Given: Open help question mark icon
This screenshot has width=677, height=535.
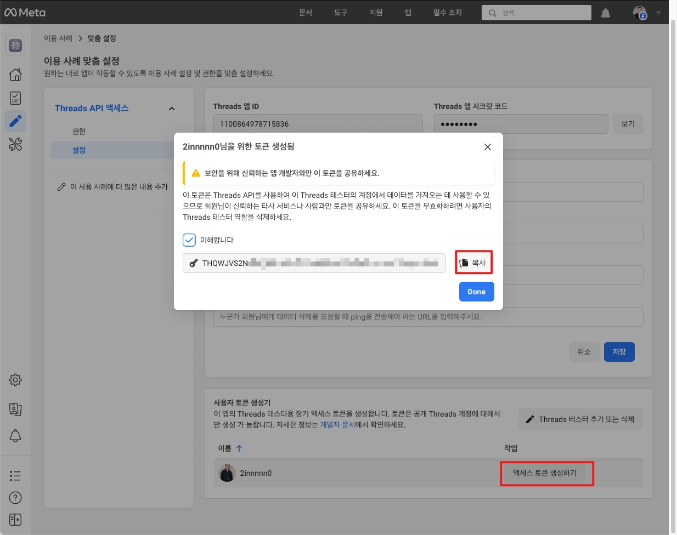Looking at the screenshot, I should (15, 498).
